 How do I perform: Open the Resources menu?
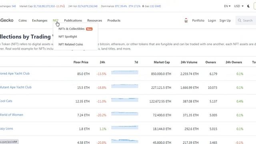[x=94, y=20]
